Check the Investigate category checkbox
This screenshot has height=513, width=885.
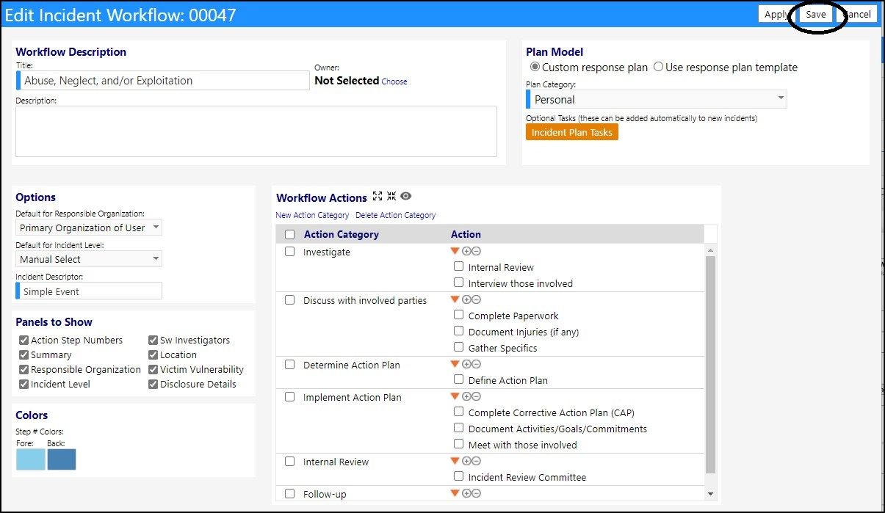(289, 251)
